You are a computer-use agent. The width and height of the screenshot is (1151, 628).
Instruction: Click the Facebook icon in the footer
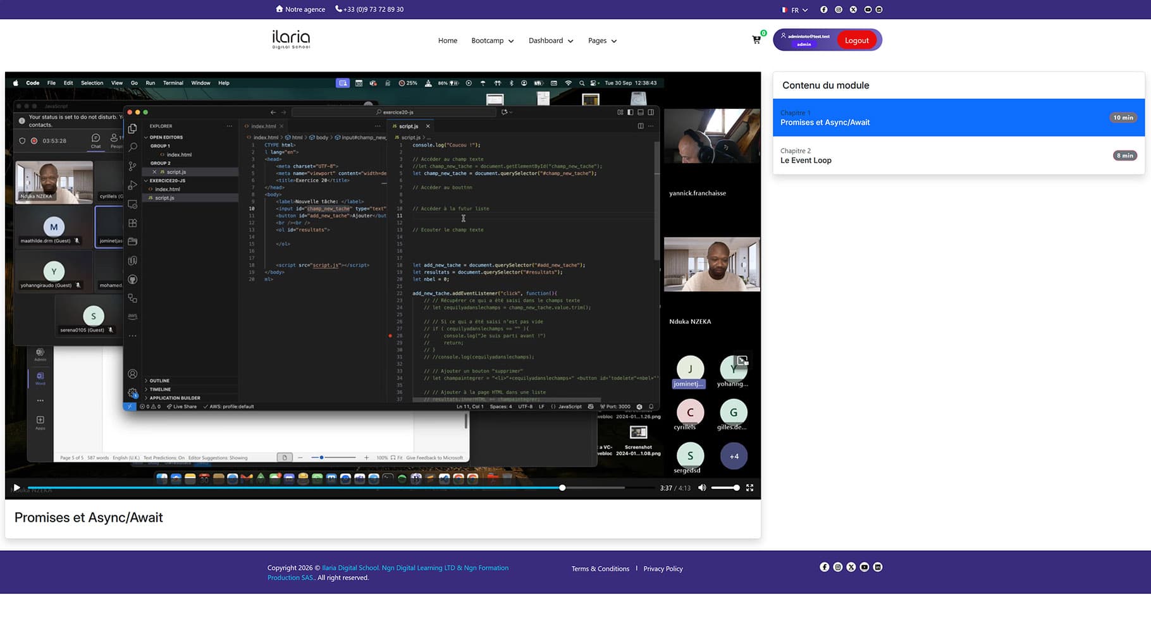[x=824, y=567]
